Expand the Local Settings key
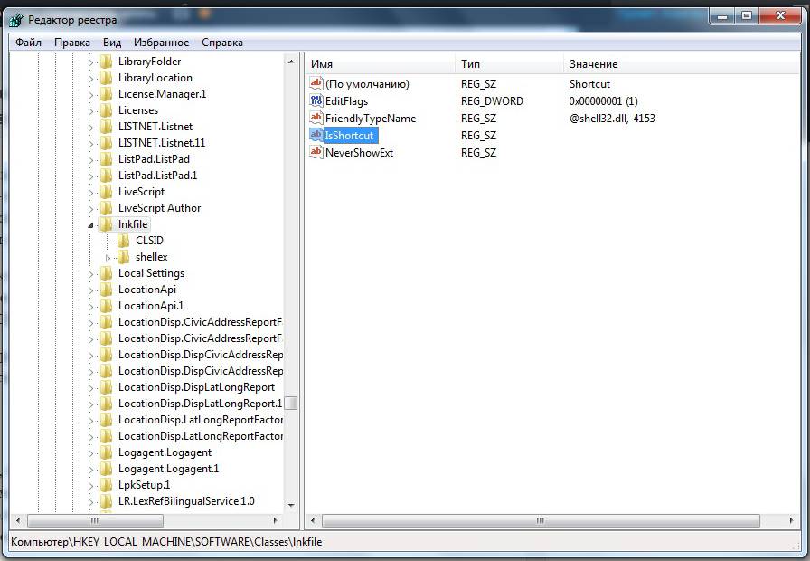 90,273
